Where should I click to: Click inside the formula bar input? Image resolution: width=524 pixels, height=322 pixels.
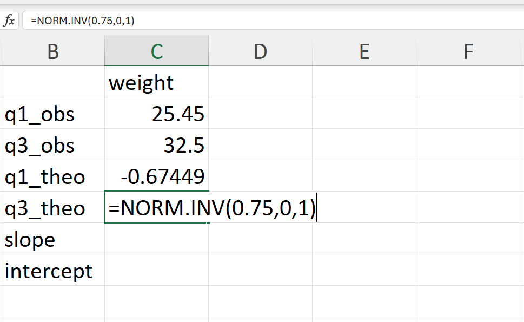273,21
